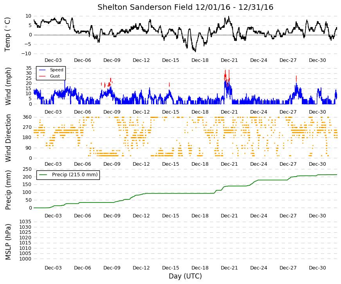Click the green Precip legend line
Image resolution: width=341 pixels, height=284 pixels.
click(x=43, y=175)
